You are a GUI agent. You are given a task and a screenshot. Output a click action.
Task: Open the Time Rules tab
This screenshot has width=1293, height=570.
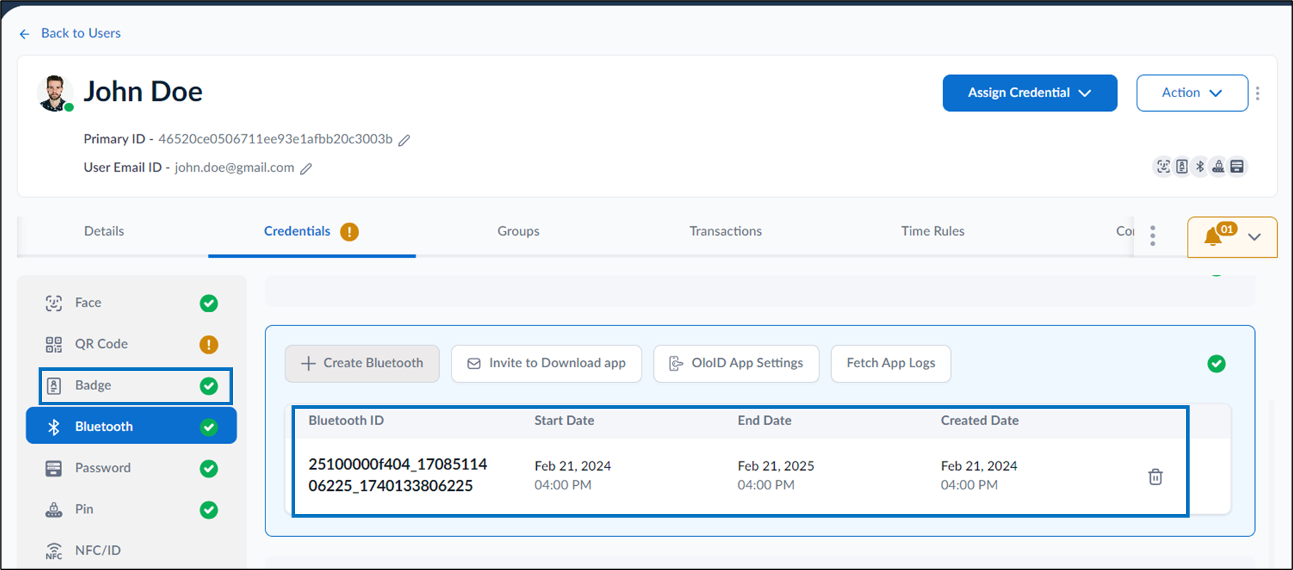(933, 232)
